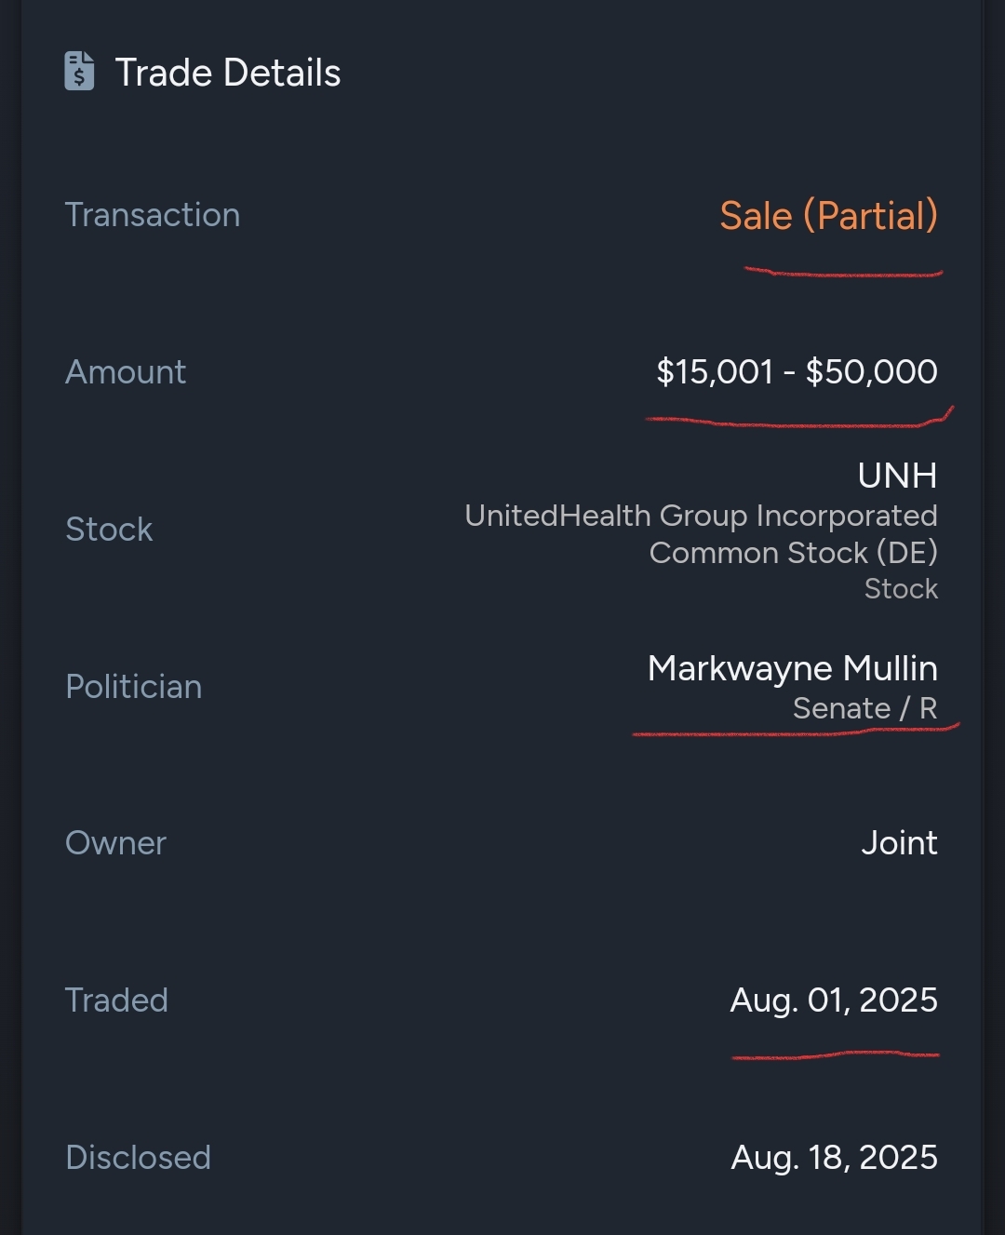Select the Transaction field label
The width and height of the screenshot is (1005, 1235).
(153, 215)
